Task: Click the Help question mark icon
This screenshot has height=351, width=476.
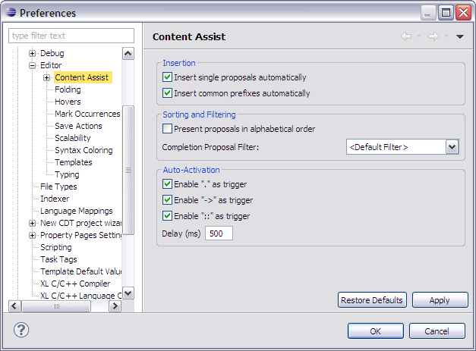Action: pos(21,330)
